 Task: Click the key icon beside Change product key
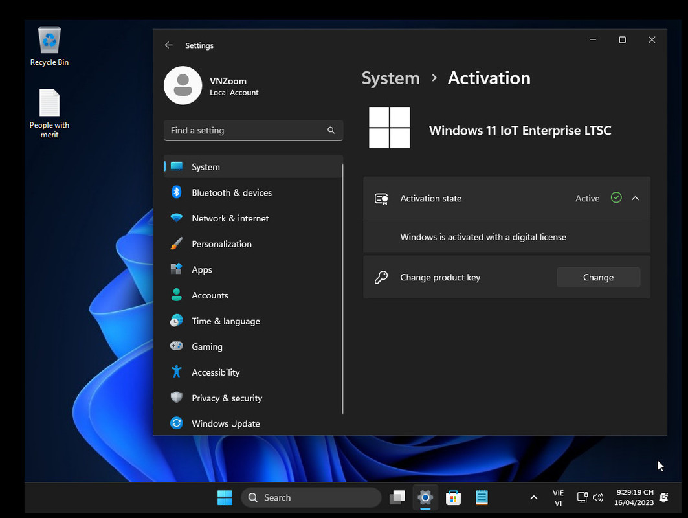tap(381, 277)
